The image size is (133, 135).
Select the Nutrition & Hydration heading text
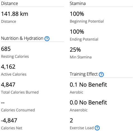tap(22, 38)
